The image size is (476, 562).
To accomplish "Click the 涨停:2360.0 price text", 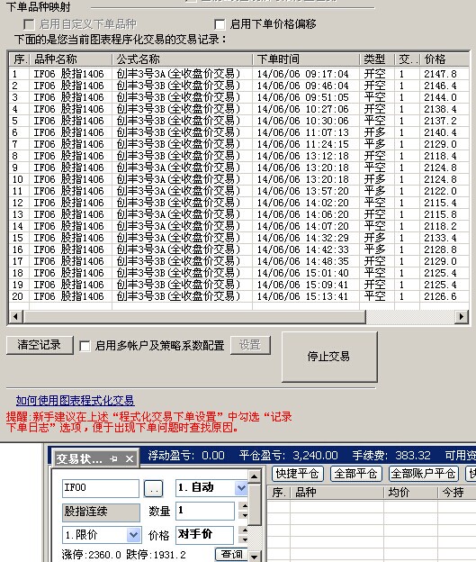I will coord(92,555).
